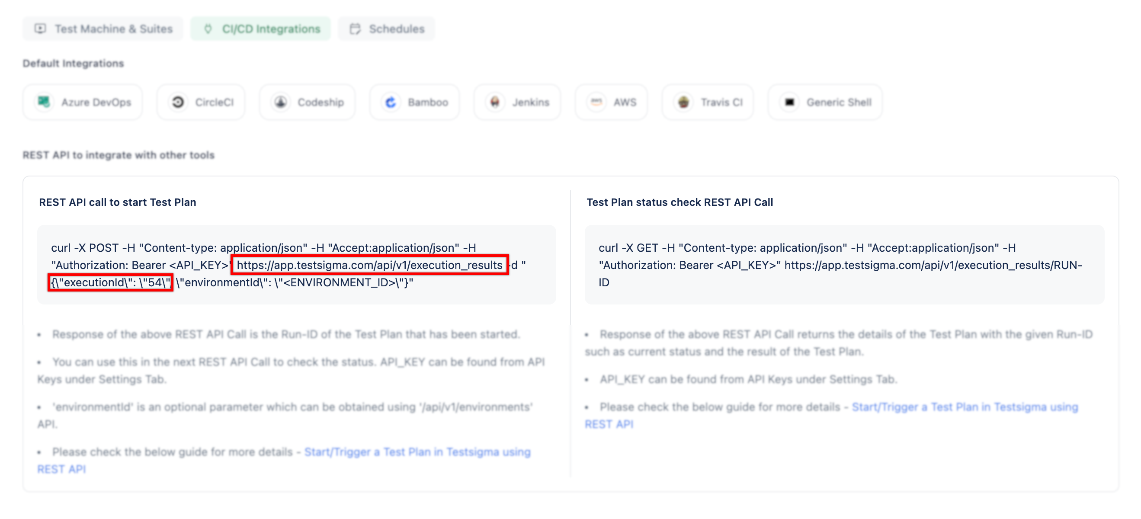
Task: Click the Travis CI logo icon
Action: point(683,103)
